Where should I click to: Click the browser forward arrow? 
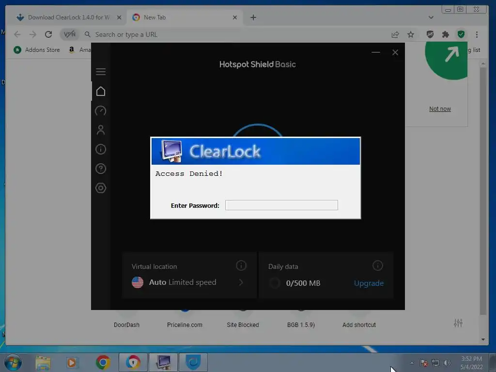[x=33, y=34]
